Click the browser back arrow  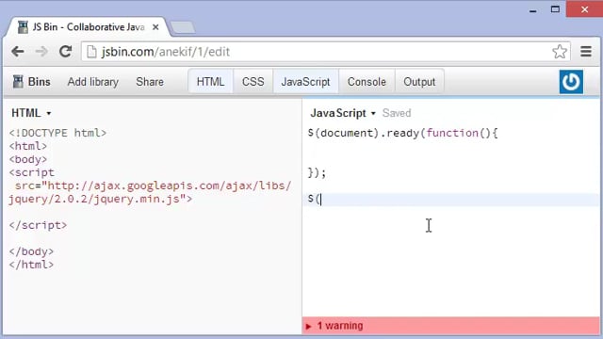(18, 52)
